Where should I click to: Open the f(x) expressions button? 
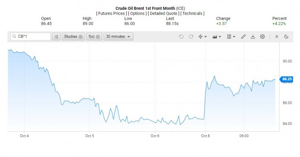point(94,36)
